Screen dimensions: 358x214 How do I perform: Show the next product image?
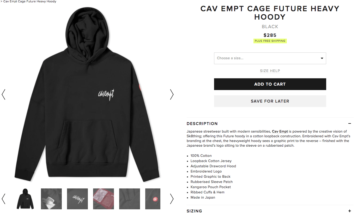tap(172, 94)
